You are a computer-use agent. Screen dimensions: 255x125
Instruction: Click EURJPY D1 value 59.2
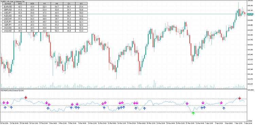click(69, 22)
